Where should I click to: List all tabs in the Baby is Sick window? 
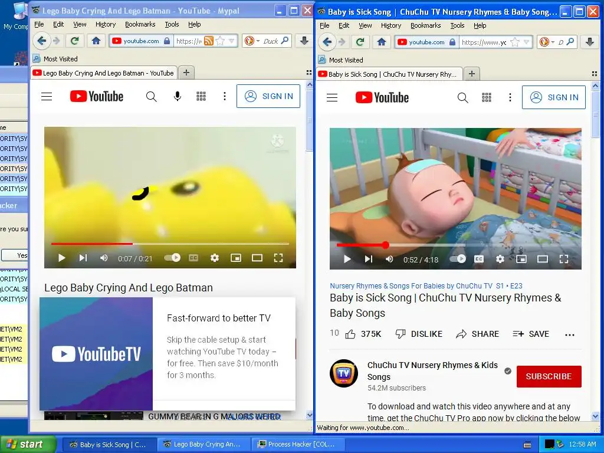[x=595, y=74]
